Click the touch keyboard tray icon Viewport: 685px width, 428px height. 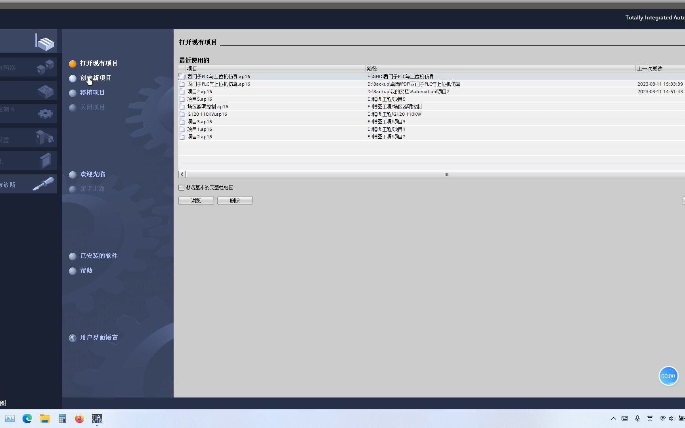[x=625, y=418]
